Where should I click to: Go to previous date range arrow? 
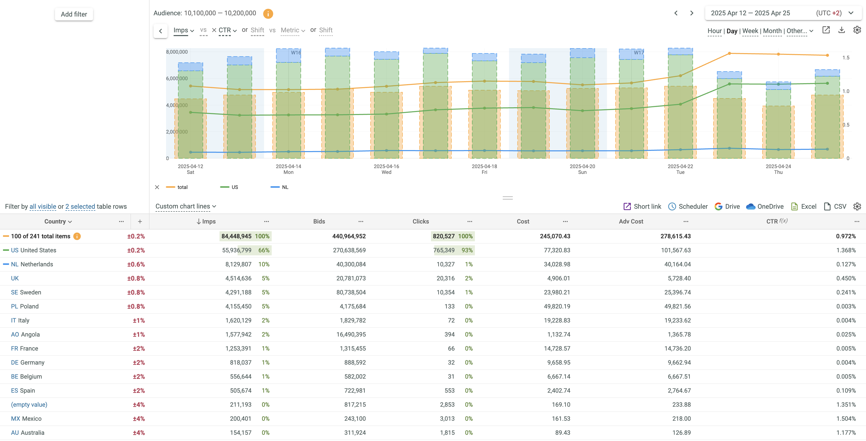[676, 13]
